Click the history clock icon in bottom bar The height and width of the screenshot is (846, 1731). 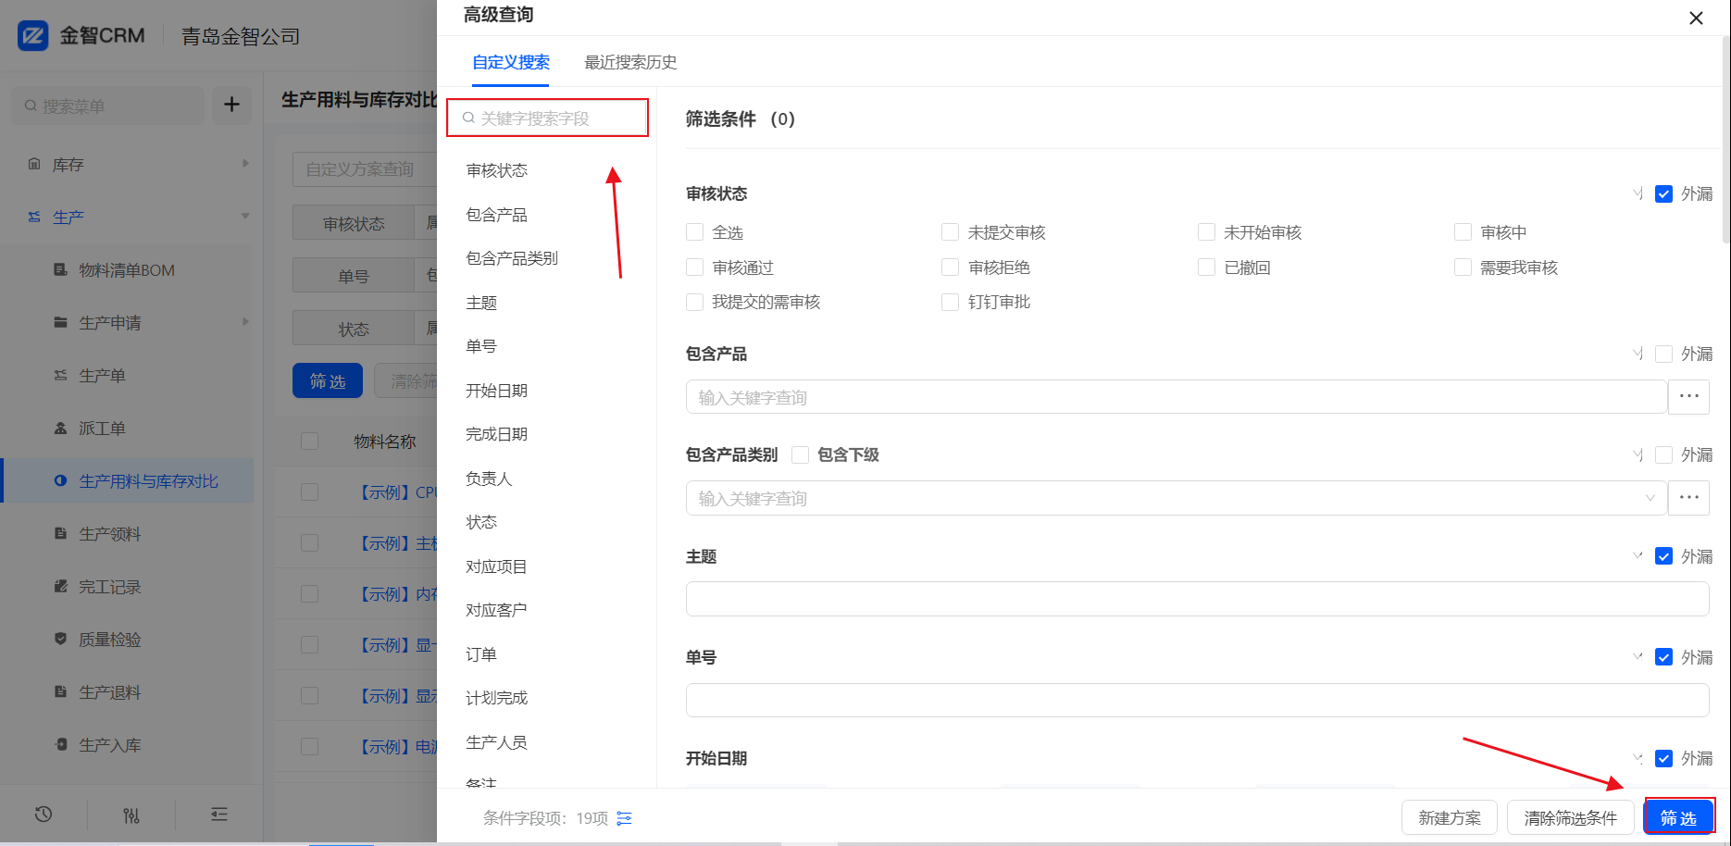point(44,815)
